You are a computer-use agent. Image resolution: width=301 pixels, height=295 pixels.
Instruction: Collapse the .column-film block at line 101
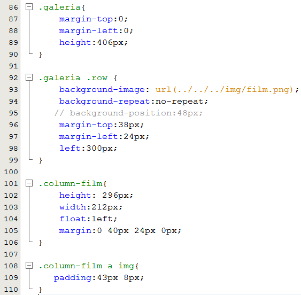point(29,183)
